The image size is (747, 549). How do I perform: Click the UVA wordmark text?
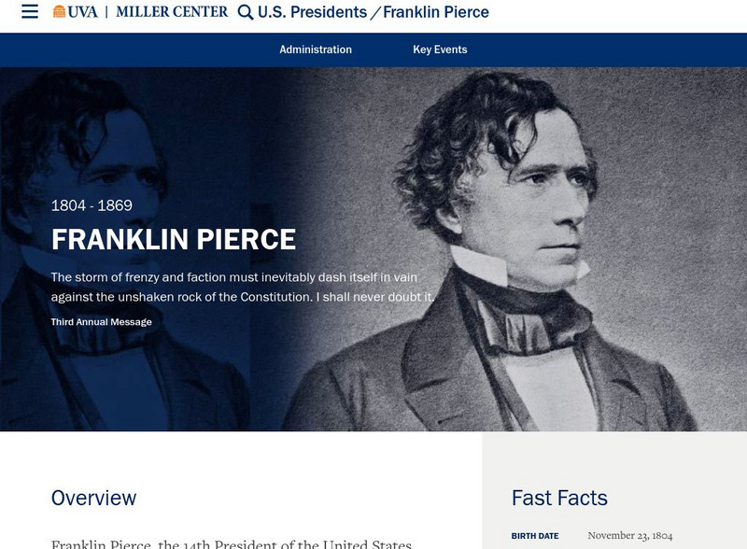tap(82, 12)
